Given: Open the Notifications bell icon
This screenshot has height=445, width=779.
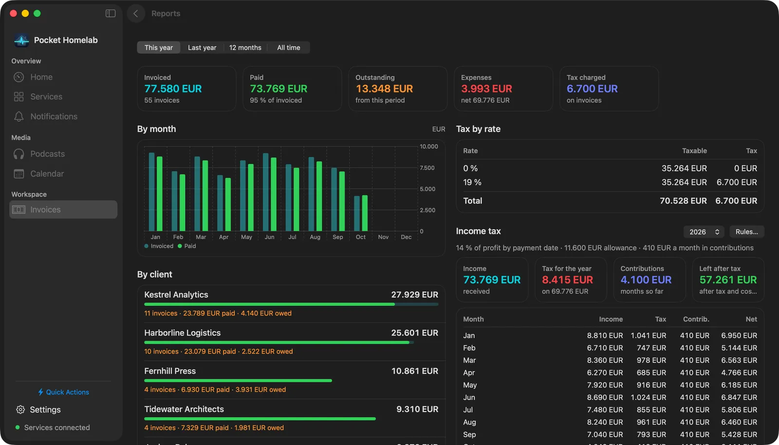Looking at the screenshot, I should [19, 116].
